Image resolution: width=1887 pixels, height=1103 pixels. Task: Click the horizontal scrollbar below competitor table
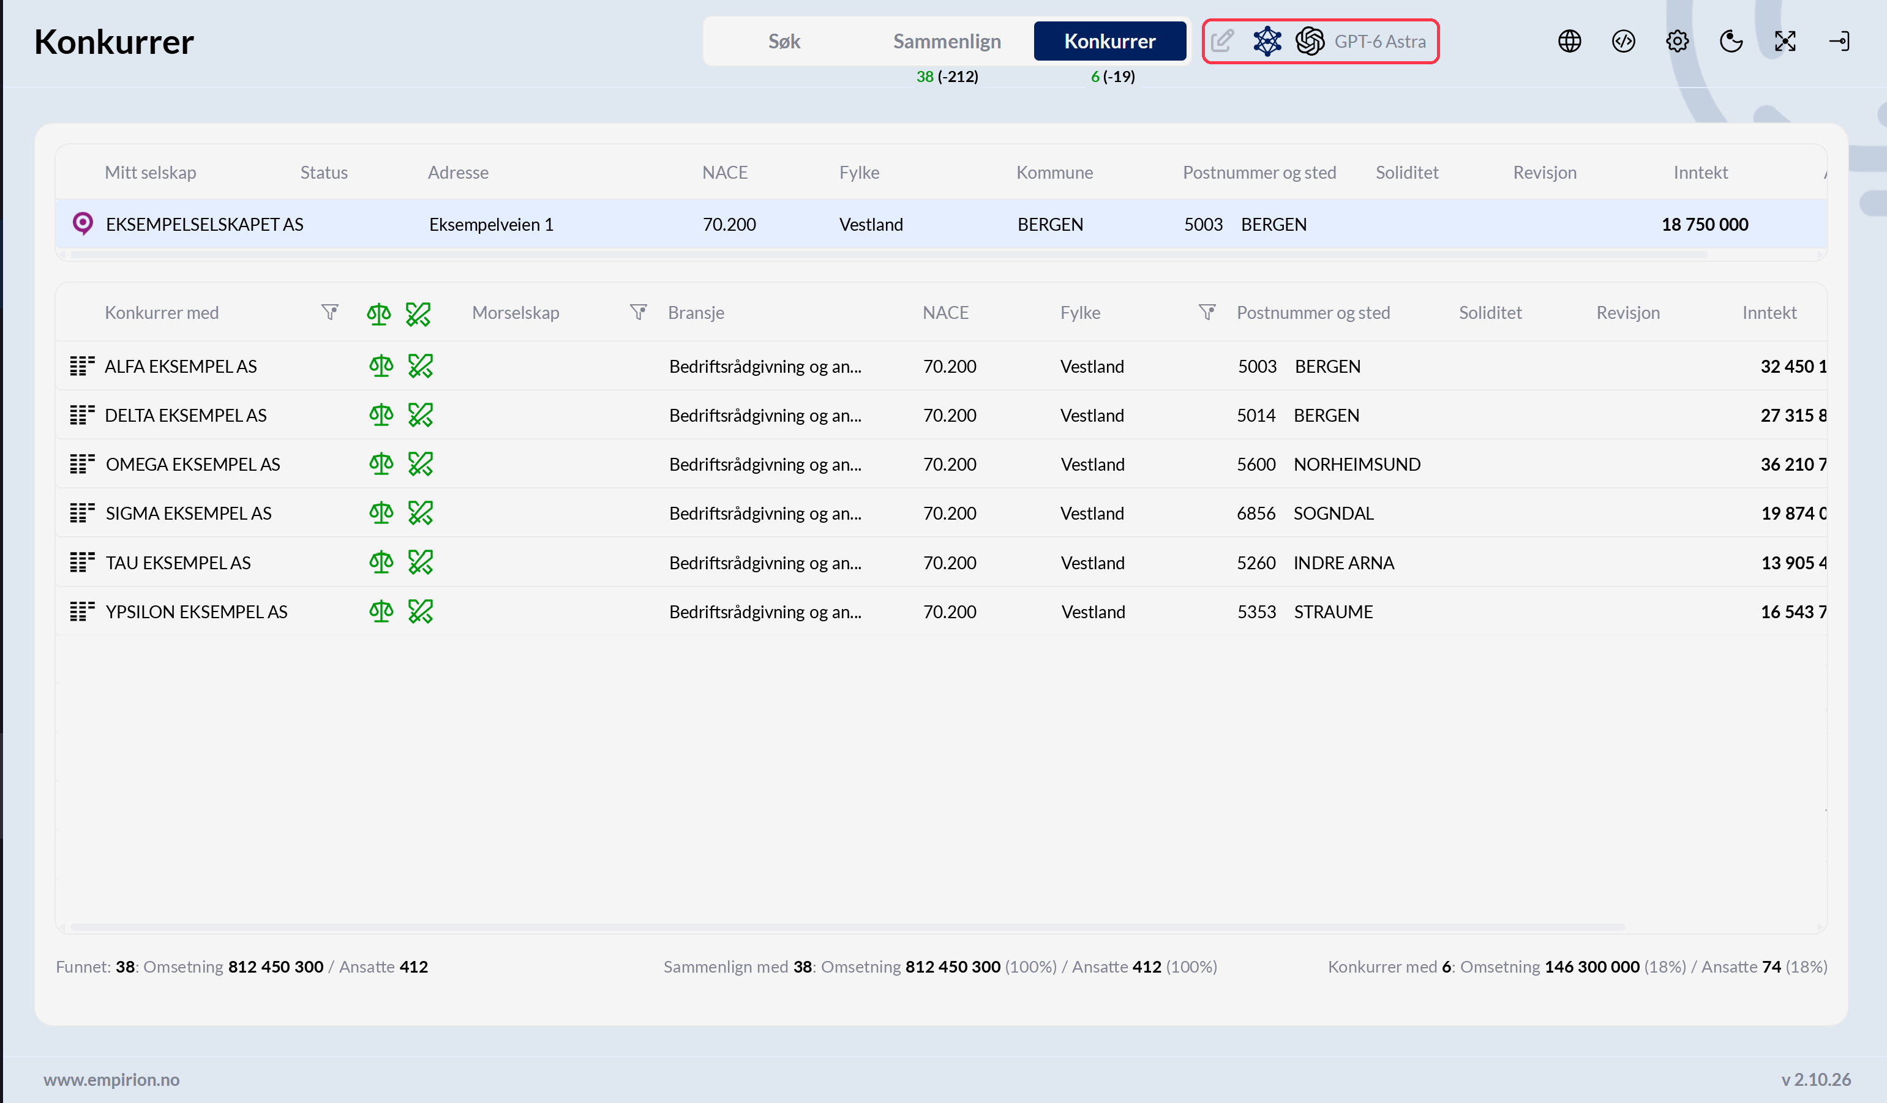(847, 927)
